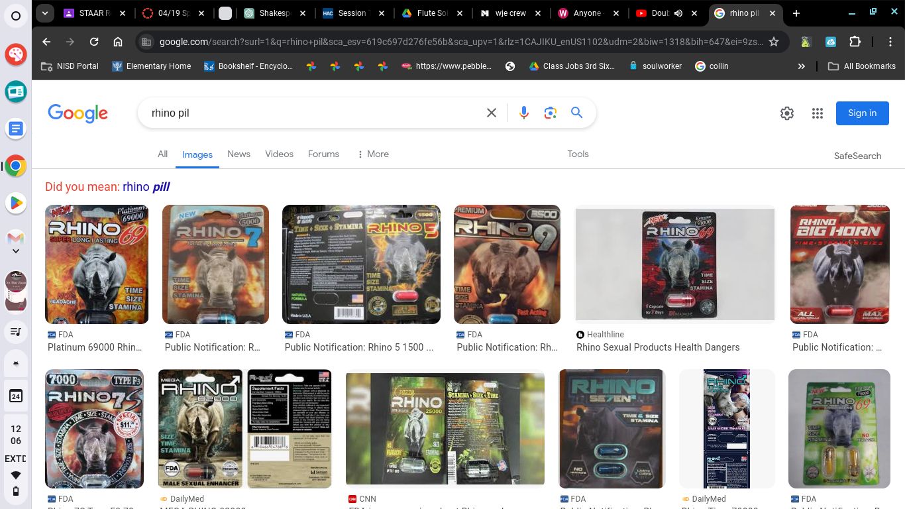905x509 pixels.
Task: Click the voice search microphone icon
Action: coord(523,113)
